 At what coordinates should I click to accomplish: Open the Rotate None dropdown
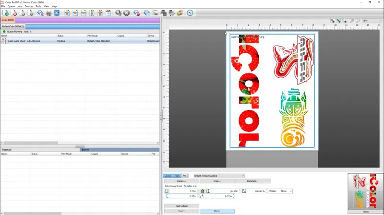280,191
